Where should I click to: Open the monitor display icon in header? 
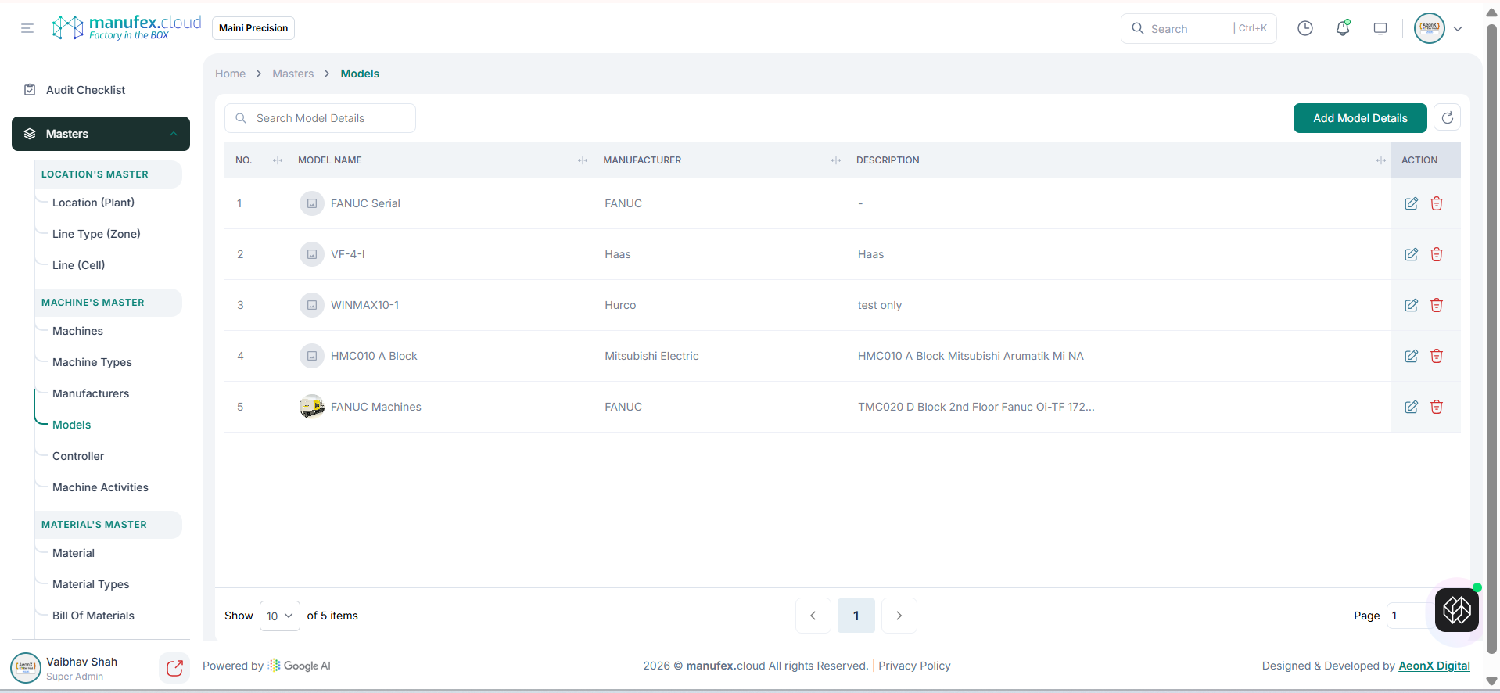click(1380, 28)
